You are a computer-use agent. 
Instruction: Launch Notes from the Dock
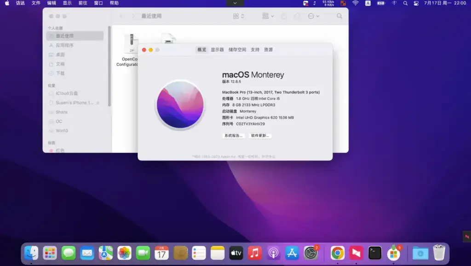[218, 253]
